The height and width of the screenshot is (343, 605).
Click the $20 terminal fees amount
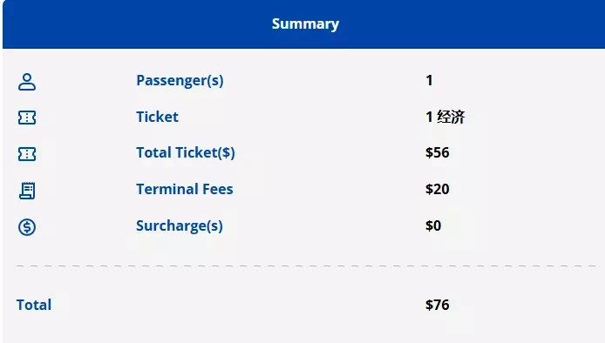[438, 189]
